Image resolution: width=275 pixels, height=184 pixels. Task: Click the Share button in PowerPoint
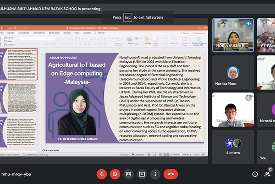coord(187,33)
